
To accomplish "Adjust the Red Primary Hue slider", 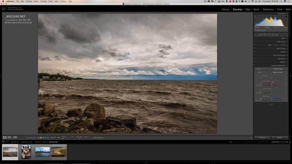I will [272, 83].
